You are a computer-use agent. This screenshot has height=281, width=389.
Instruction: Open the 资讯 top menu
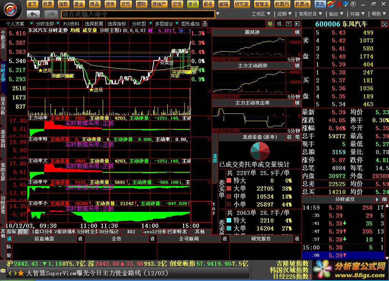[x=192, y=4]
